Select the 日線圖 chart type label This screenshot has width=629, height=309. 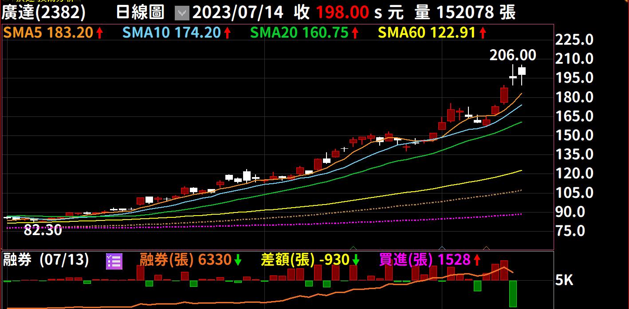140,12
